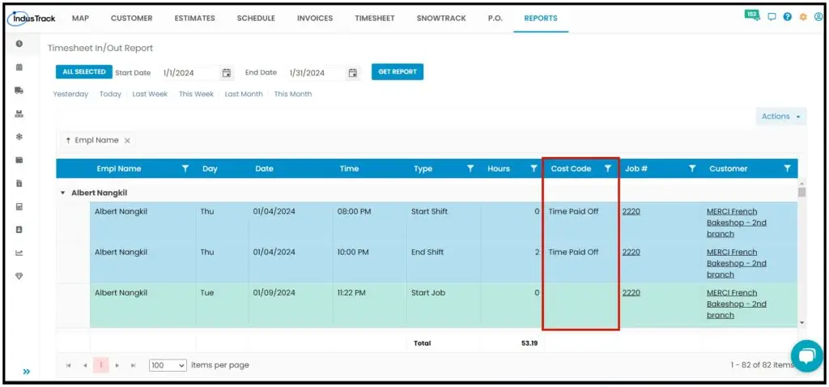Filter the Cost Code column
This screenshot has height=387, width=829.
(x=608, y=168)
